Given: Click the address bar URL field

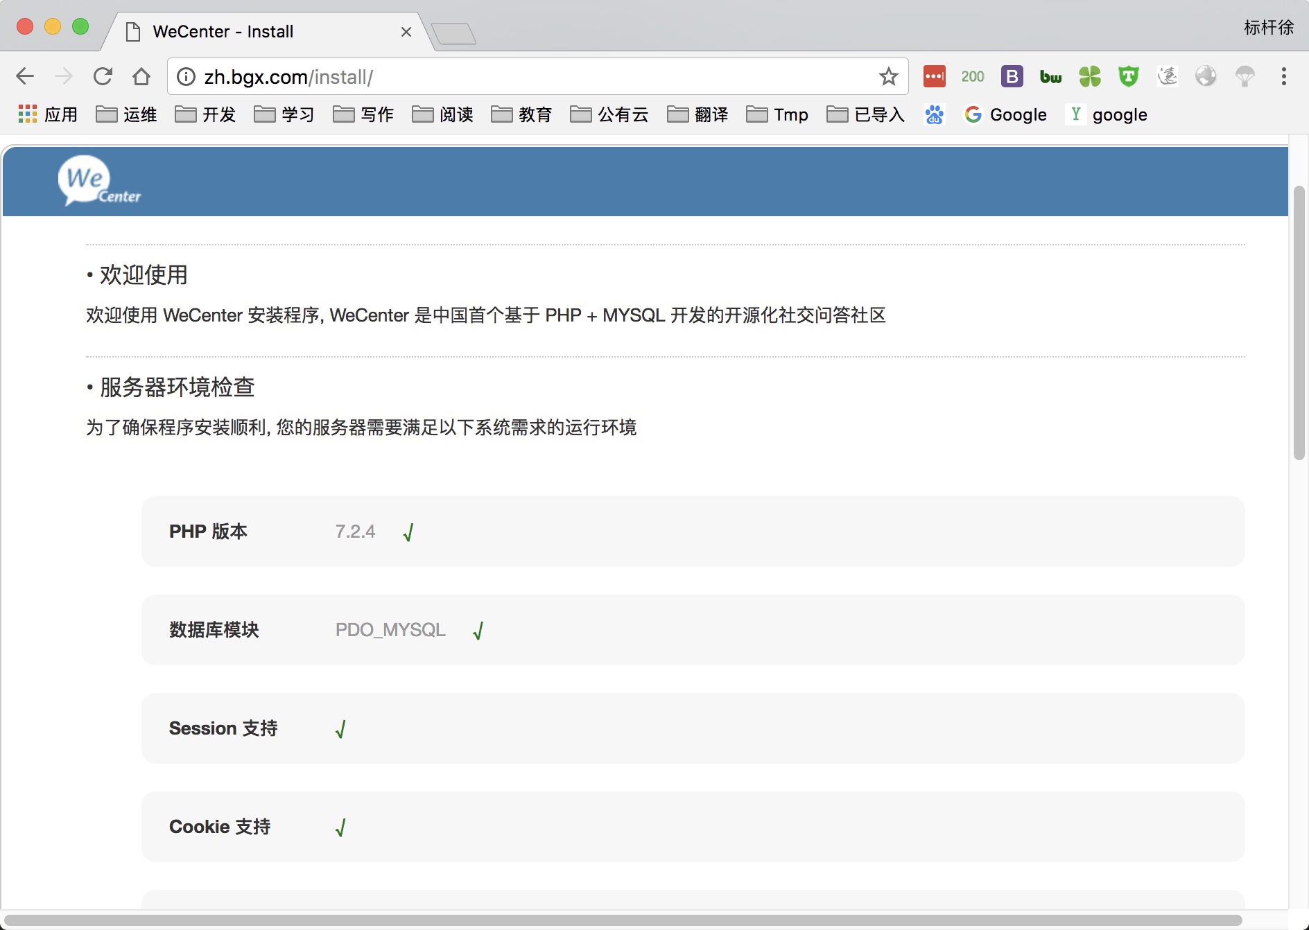Looking at the screenshot, I should pyautogui.click(x=538, y=76).
